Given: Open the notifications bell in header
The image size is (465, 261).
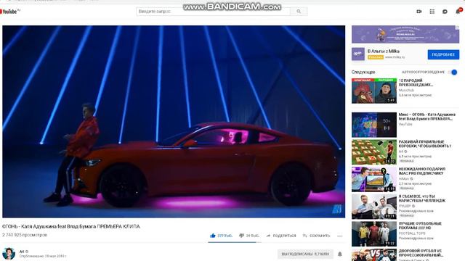Looking at the screenshot, I should [458, 12].
